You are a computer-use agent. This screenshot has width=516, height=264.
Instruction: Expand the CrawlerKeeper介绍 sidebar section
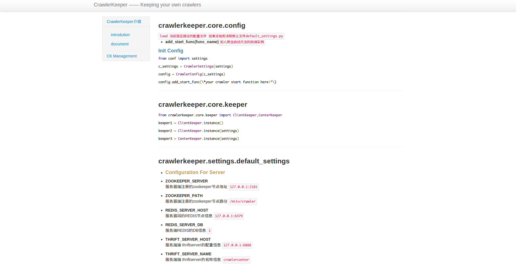point(124,22)
